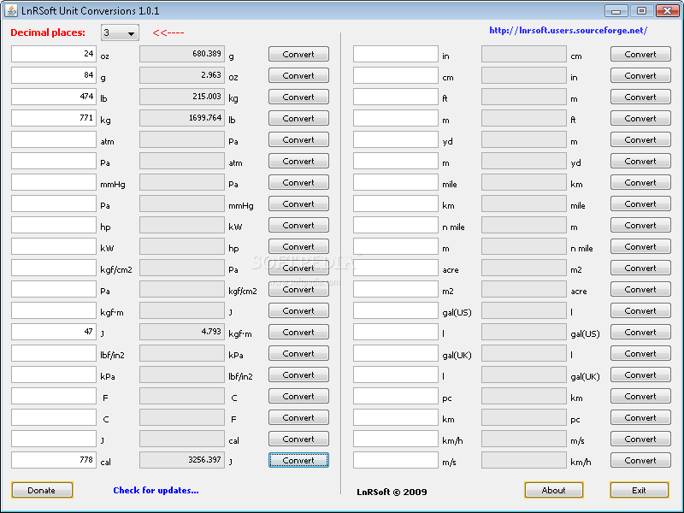Convert Fahrenheit to Celsius
Viewport: 684px width, 513px height.
pyautogui.click(x=298, y=396)
